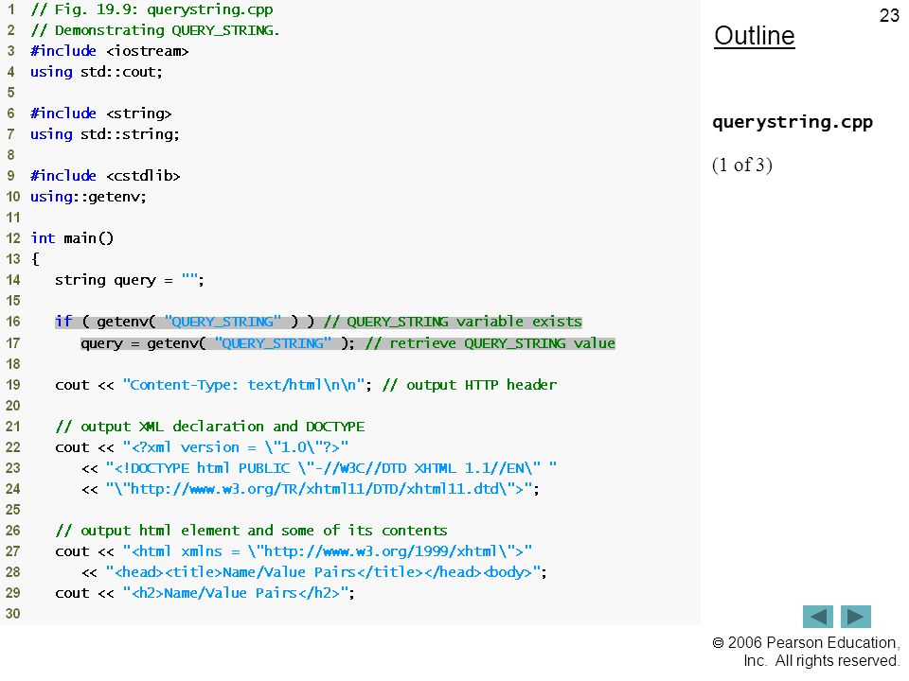Click "// output XML declaration and DOCTYPE" comment

(x=210, y=427)
